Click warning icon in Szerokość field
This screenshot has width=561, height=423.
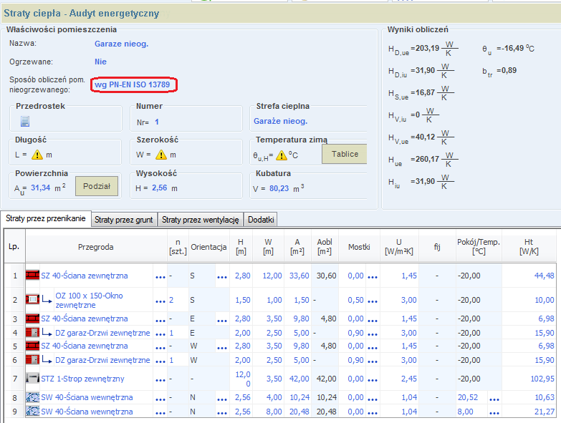(x=161, y=155)
